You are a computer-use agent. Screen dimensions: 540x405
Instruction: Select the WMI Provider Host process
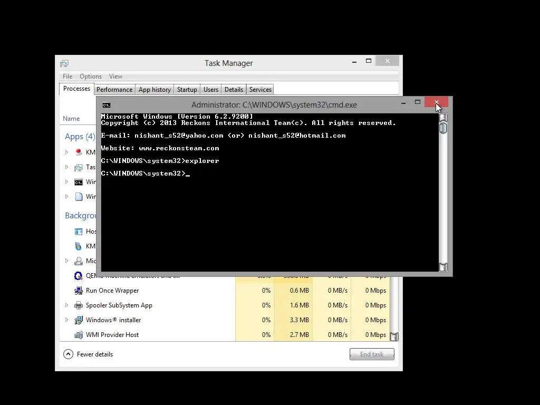[112, 335]
